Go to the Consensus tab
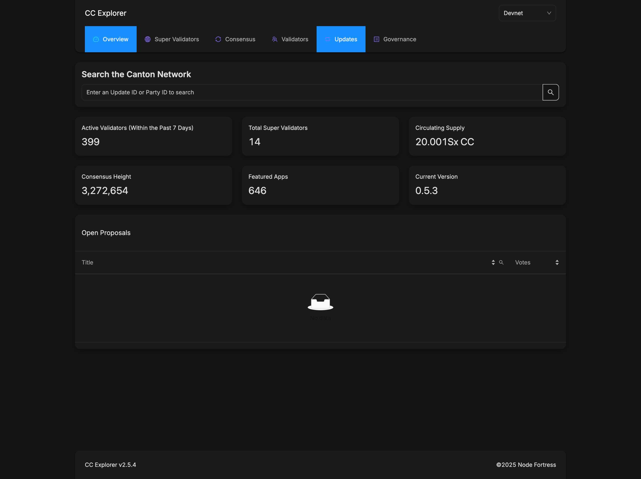The height and width of the screenshot is (479, 641). point(240,39)
